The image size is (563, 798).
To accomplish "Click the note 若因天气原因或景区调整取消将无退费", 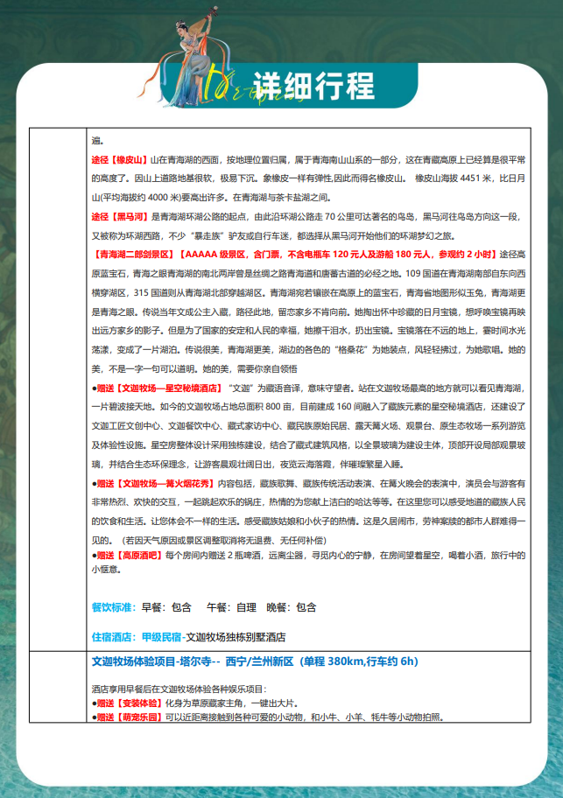I will (198, 541).
